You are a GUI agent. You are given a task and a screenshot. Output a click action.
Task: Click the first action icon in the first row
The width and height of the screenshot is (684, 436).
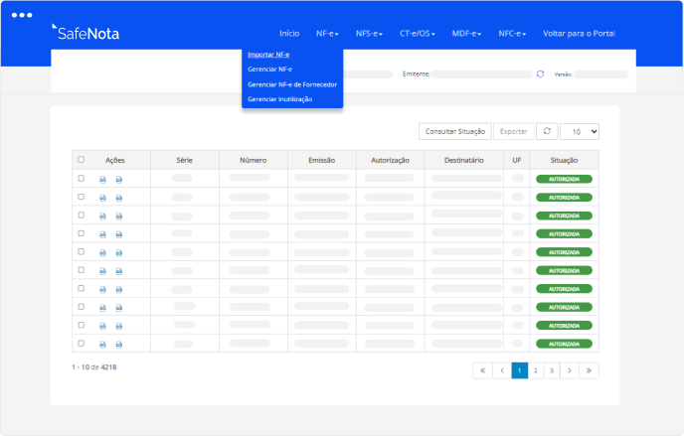[102, 179]
